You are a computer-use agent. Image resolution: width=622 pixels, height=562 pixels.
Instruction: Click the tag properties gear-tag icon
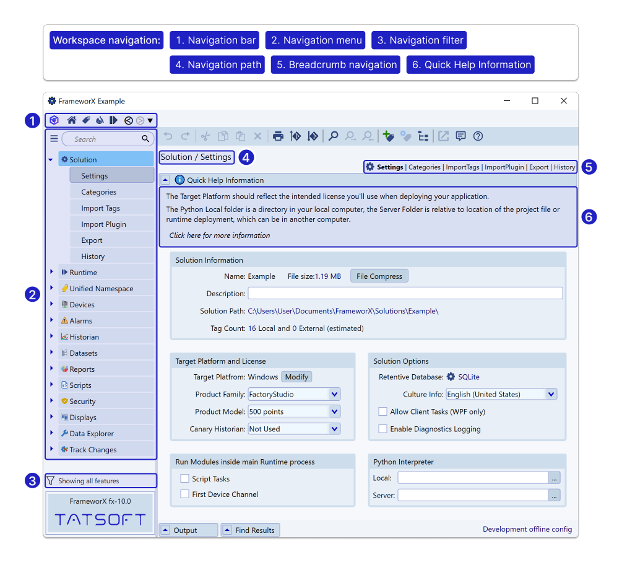[x=405, y=136]
